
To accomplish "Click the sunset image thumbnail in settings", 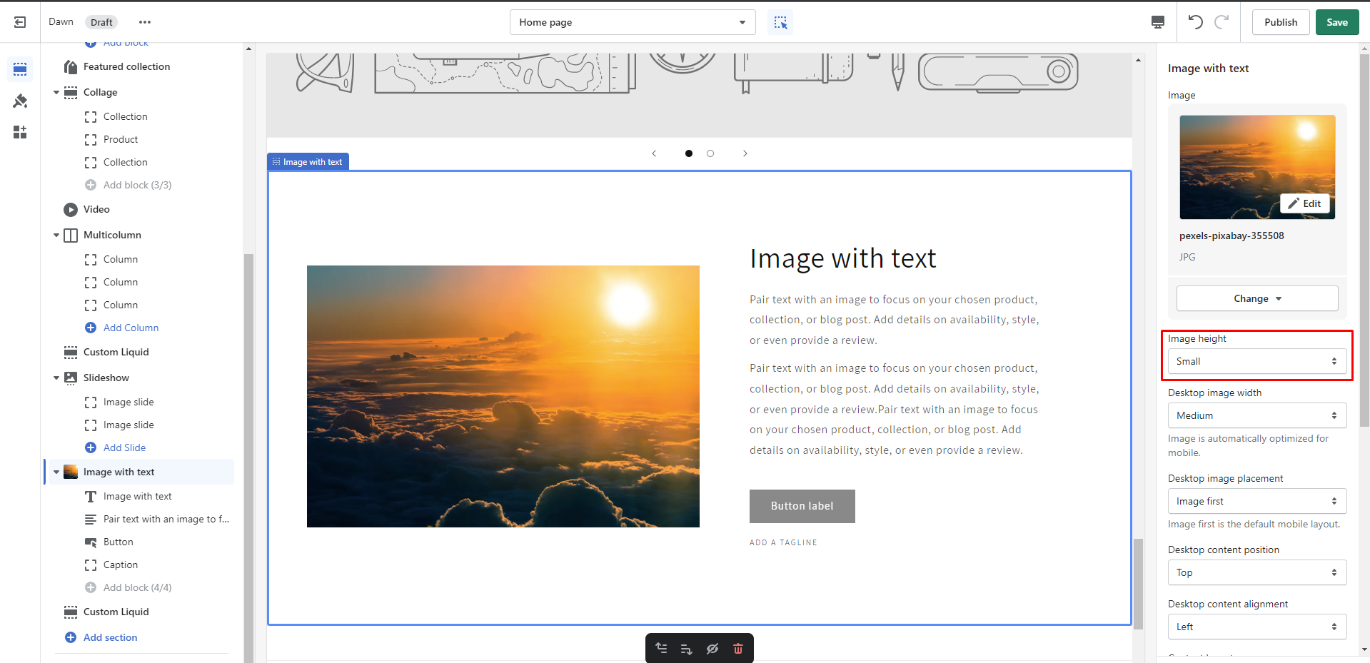I will pos(1257,167).
